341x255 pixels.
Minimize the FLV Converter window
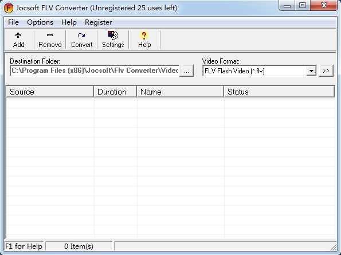pyautogui.click(x=287, y=5)
